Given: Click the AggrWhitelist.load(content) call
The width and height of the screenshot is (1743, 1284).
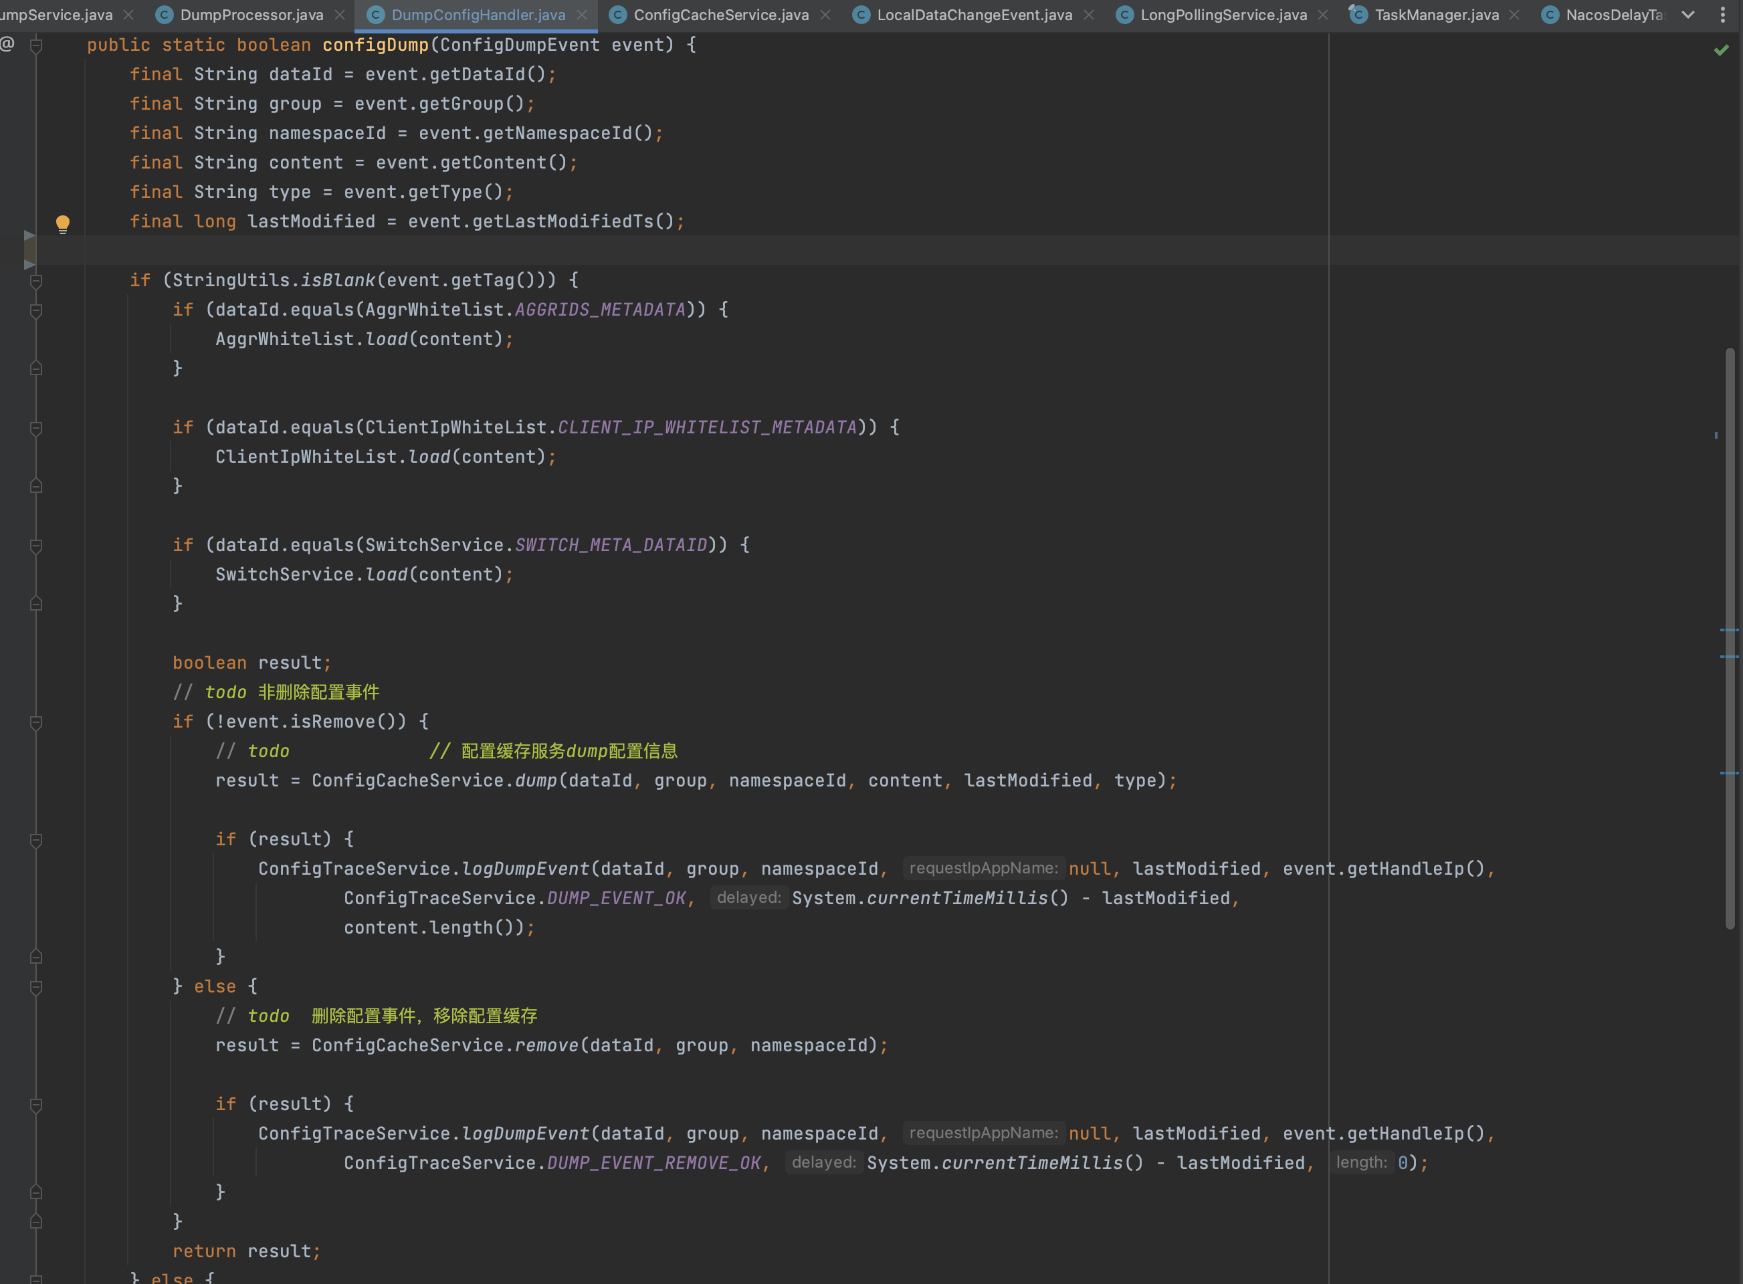Looking at the screenshot, I should (360, 339).
